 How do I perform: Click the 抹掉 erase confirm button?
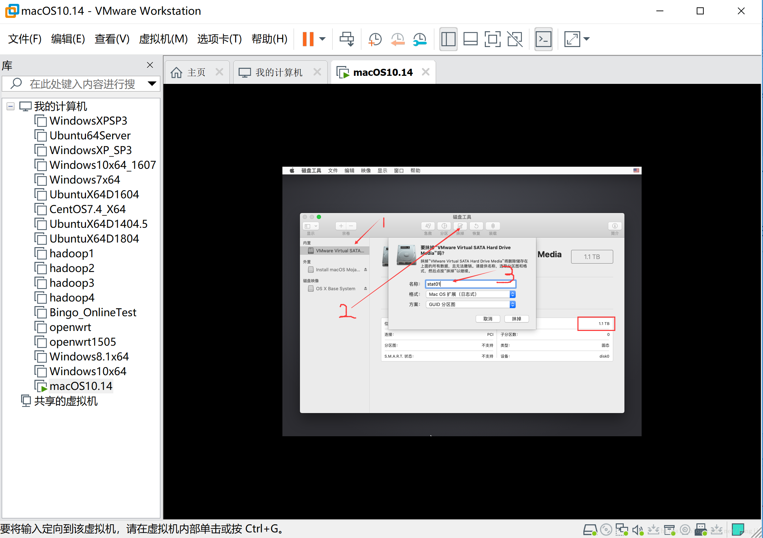tap(516, 319)
